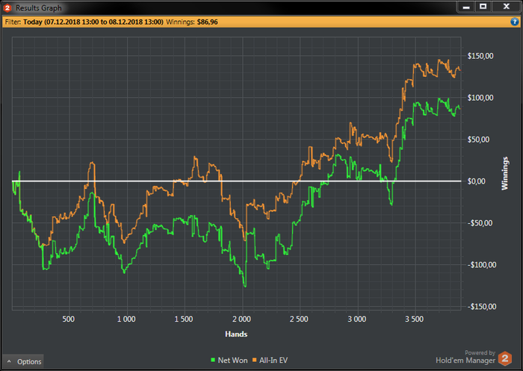Viewport: 523px width, 371px height.
Task: Click the Results Graph title text
Action: (x=39, y=7)
